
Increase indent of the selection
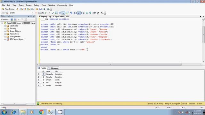(x=98, y=13)
